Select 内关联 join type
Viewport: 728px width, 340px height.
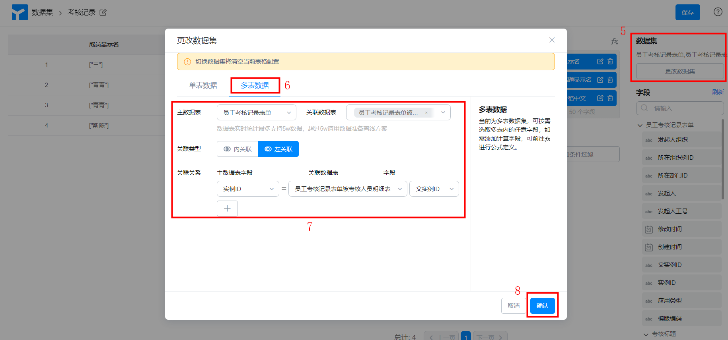click(238, 149)
